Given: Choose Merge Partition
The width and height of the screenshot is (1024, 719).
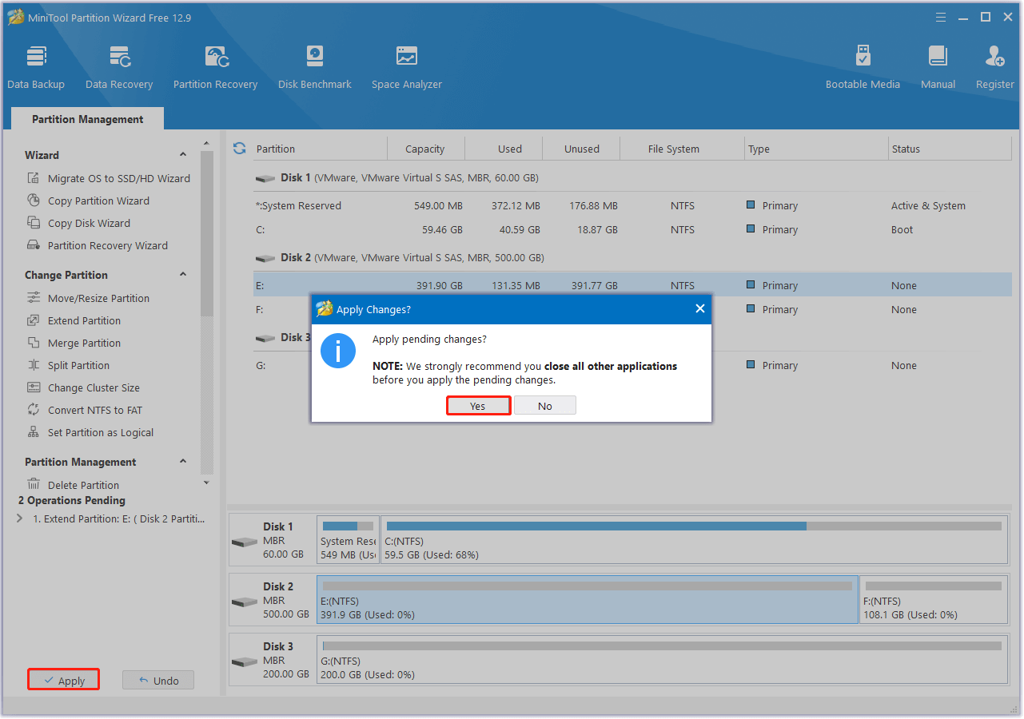Looking at the screenshot, I should [74, 343].
